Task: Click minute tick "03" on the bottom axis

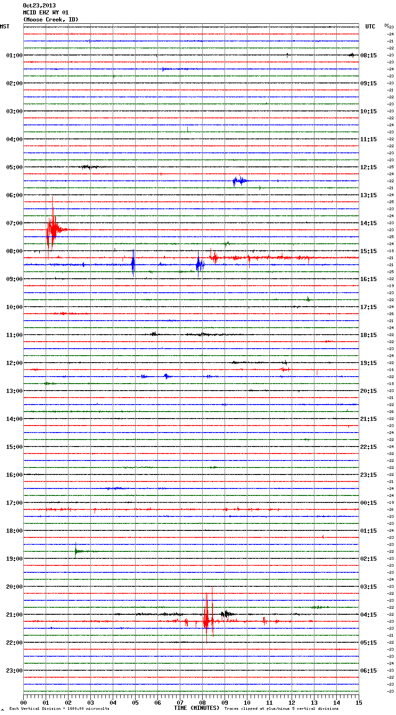Action: (91, 702)
